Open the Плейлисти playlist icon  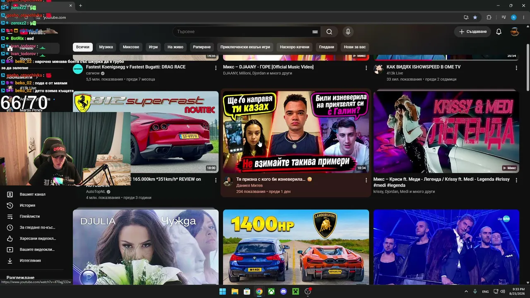coord(10,216)
